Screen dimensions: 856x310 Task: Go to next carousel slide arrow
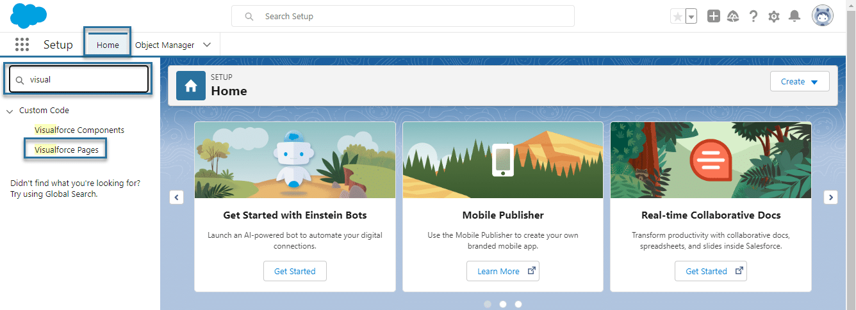pyautogui.click(x=831, y=197)
